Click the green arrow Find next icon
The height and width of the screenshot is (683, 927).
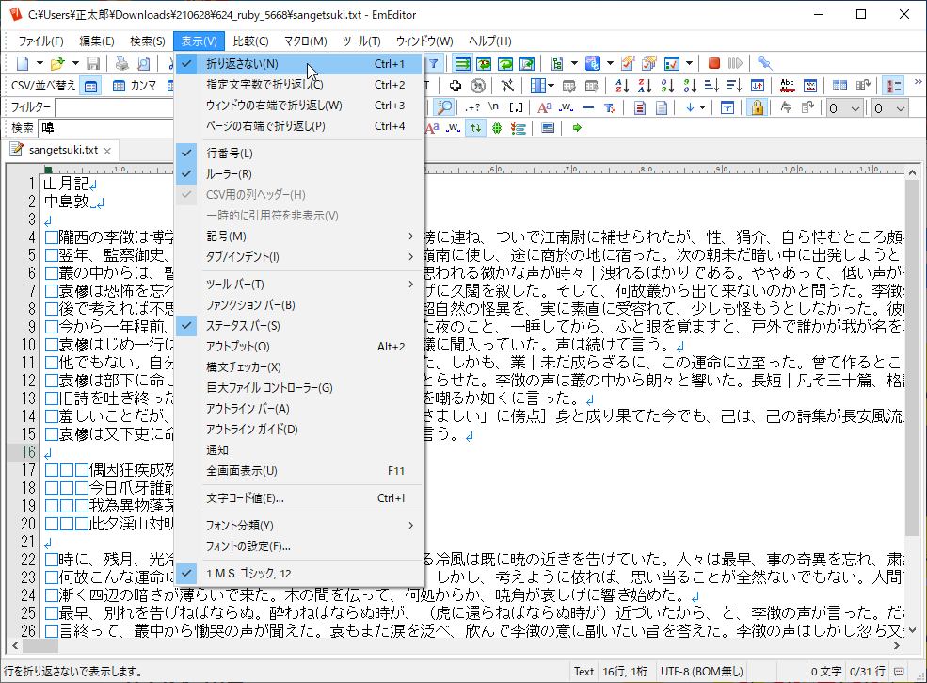[x=577, y=128]
